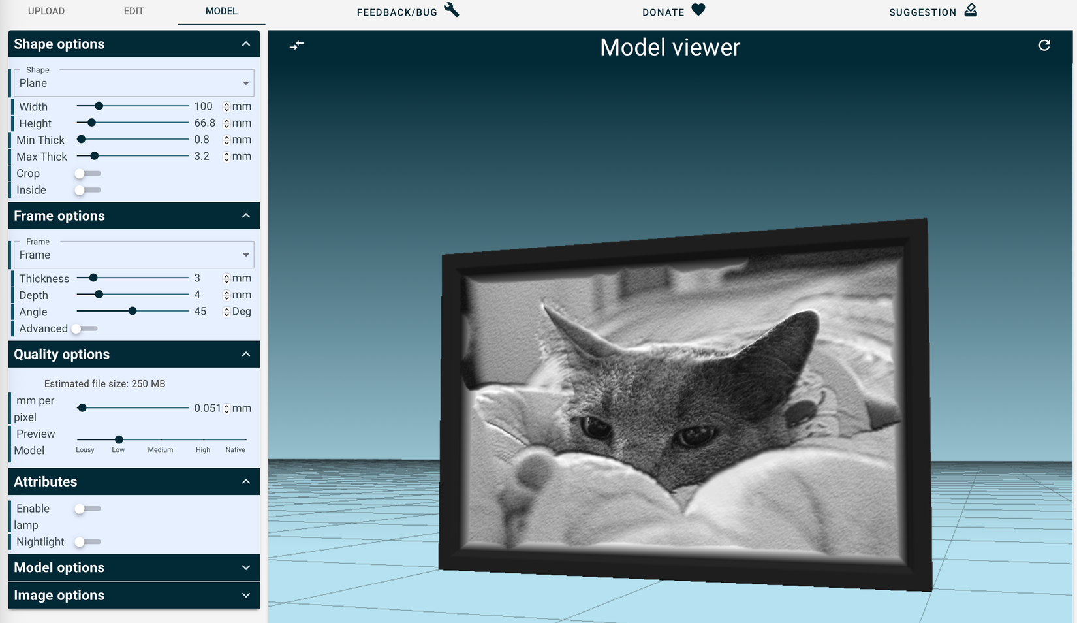Screen dimensions: 1077x623
Task: Click the Min Thick value field 0.8
Action: (208, 140)
